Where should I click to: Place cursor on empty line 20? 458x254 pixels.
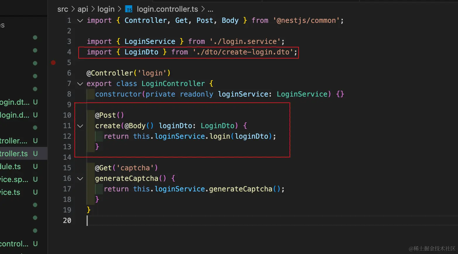[x=272, y=221]
